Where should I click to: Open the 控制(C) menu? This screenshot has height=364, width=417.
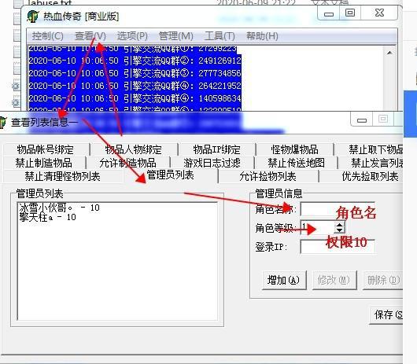48,36
